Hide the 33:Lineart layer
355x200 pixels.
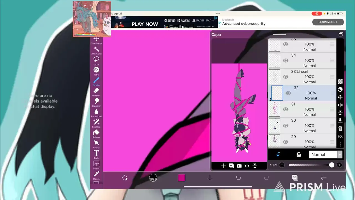tap(285, 77)
